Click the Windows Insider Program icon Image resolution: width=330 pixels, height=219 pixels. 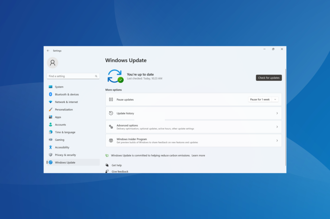pos(111,141)
